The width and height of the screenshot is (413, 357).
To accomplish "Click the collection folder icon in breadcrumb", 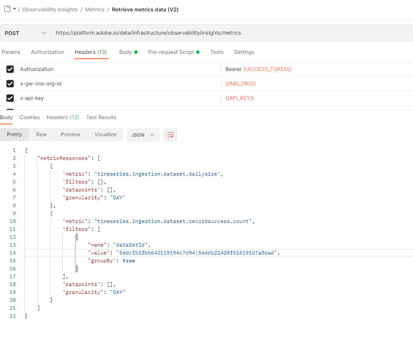I will tap(7, 9).
